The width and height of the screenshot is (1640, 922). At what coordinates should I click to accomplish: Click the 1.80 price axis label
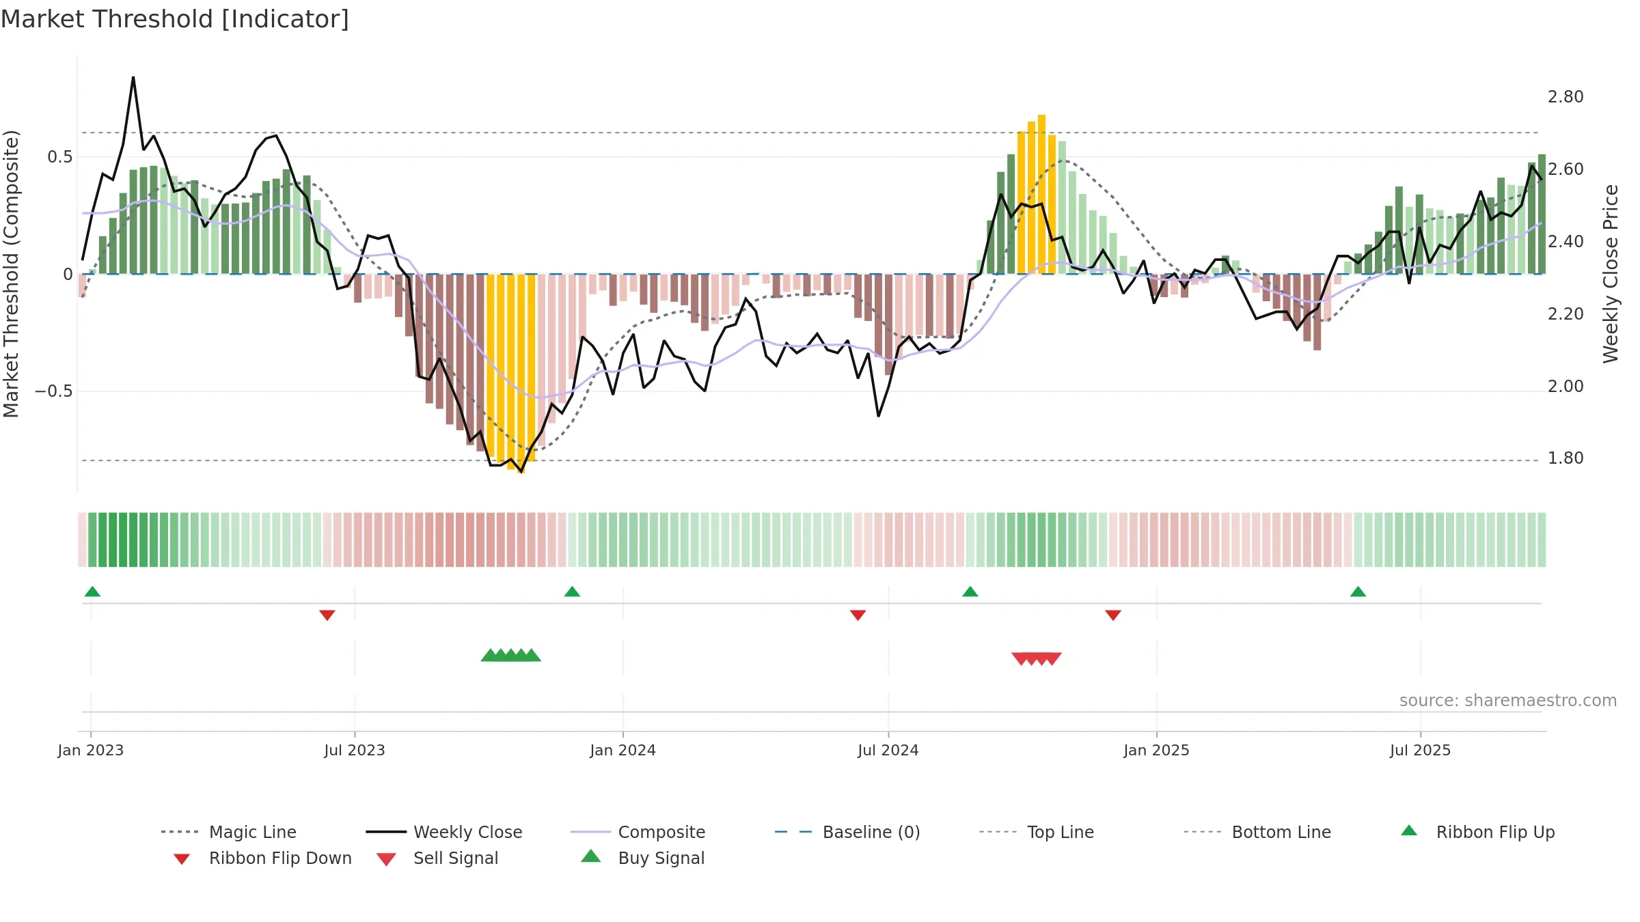point(1566,458)
